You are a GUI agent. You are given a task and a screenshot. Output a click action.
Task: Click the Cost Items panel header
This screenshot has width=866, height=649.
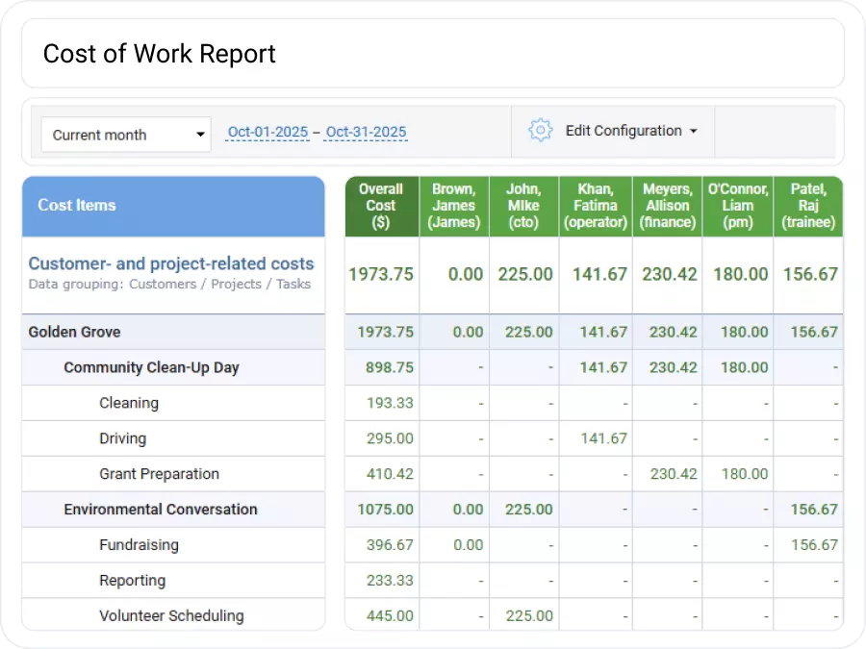(77, 206)
